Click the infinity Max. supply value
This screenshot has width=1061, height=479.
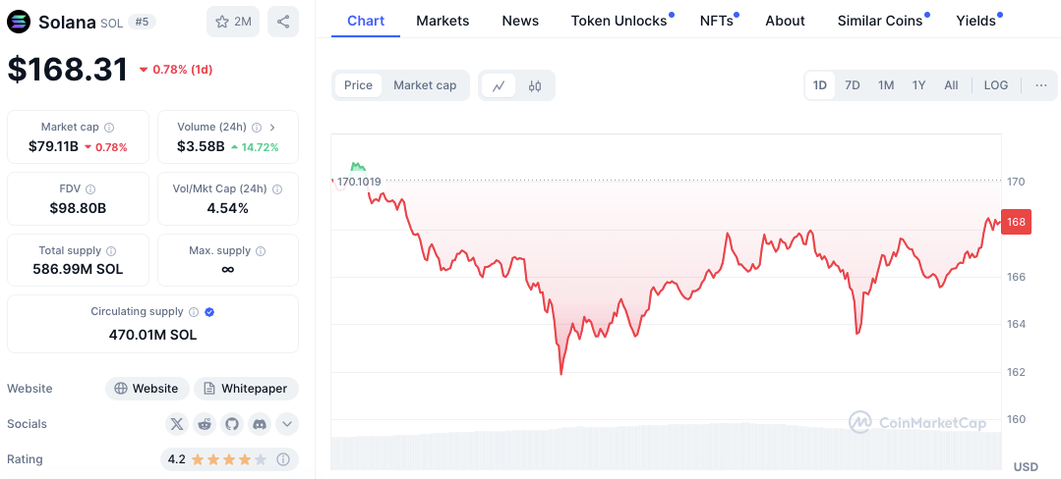click(x=228, y=270)
